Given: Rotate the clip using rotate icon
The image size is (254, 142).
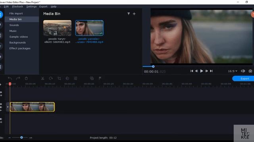Looking at the screenshot, I should [51, 78].
